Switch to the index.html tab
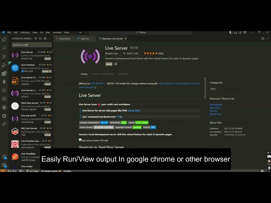This screenshot has width=271, height=203. (64, 38)
